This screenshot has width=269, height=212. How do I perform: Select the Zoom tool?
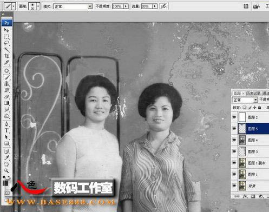tap(6, 170)
